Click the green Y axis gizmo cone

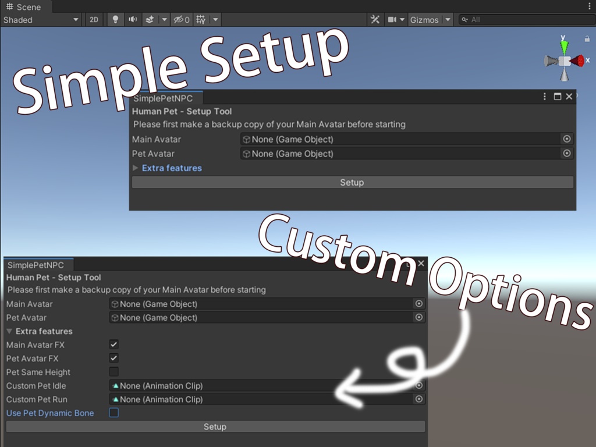pyautogui.click(x=565, y=47)
